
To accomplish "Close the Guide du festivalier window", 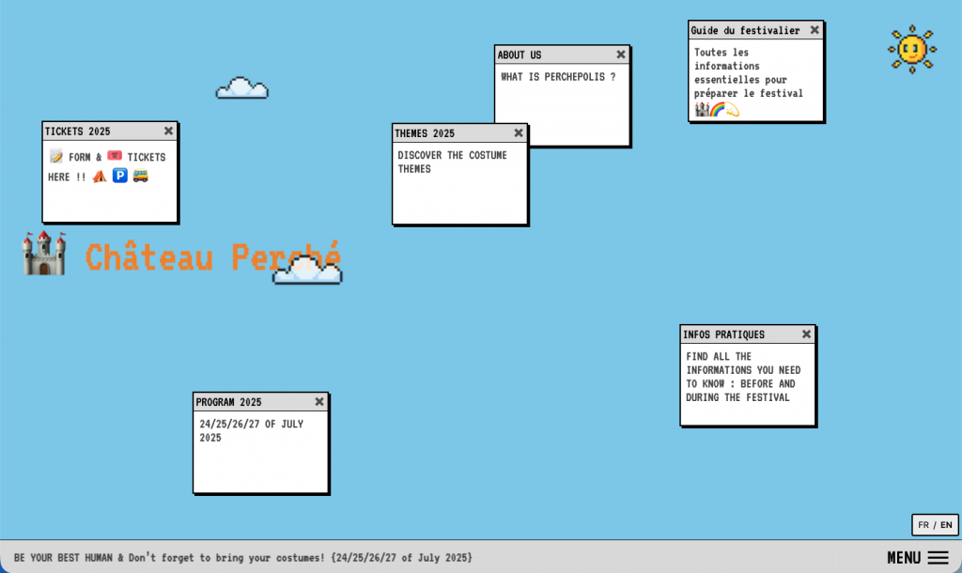I will (x=815, y=30).
